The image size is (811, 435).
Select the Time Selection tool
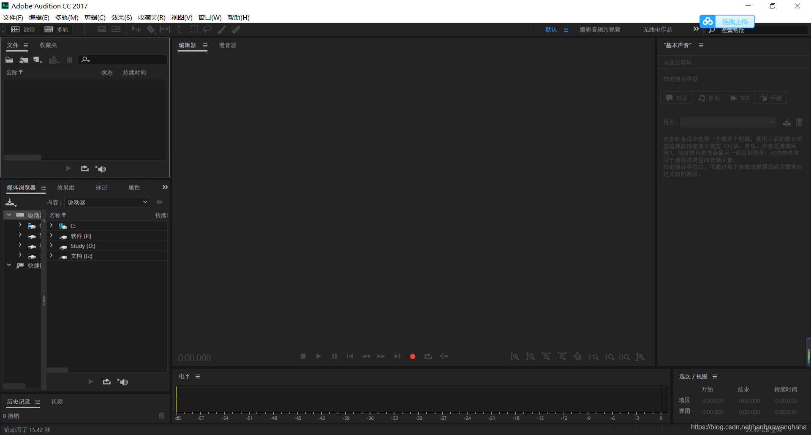pyautogui.click(x=179, y=29)
